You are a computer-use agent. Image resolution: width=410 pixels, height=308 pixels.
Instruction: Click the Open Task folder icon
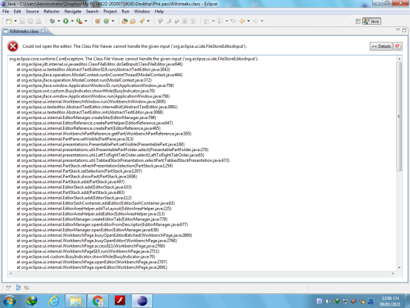(133, 21)
